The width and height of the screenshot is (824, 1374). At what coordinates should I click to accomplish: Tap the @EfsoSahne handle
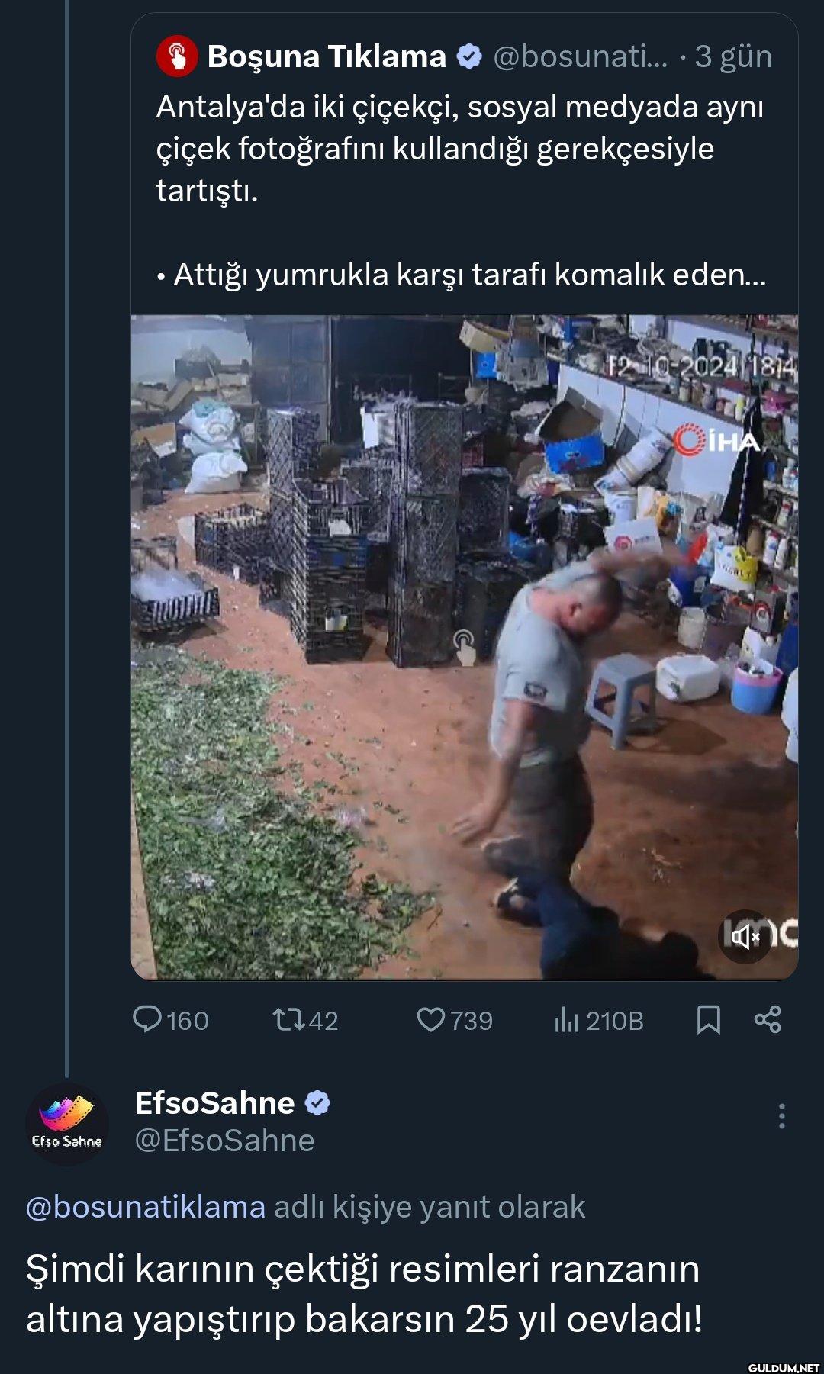(224, 1141)
